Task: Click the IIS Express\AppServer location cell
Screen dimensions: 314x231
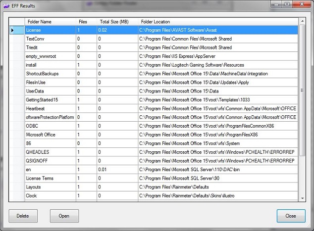Action: coord(218,56)
